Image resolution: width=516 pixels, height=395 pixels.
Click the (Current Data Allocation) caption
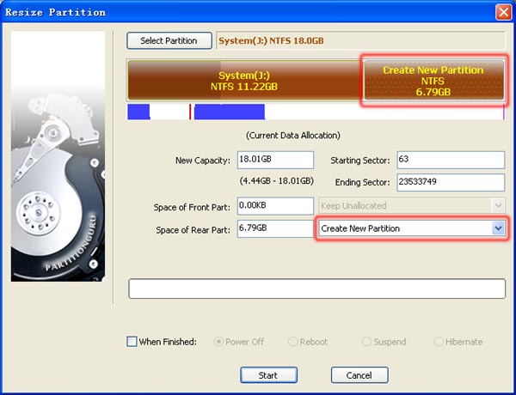point(293,136)
